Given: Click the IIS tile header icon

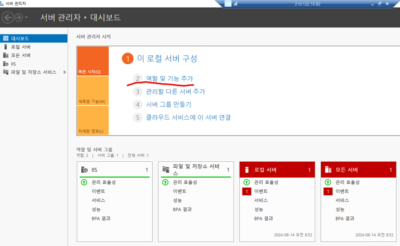Looking at the screenshot, I should pos(84,170).
